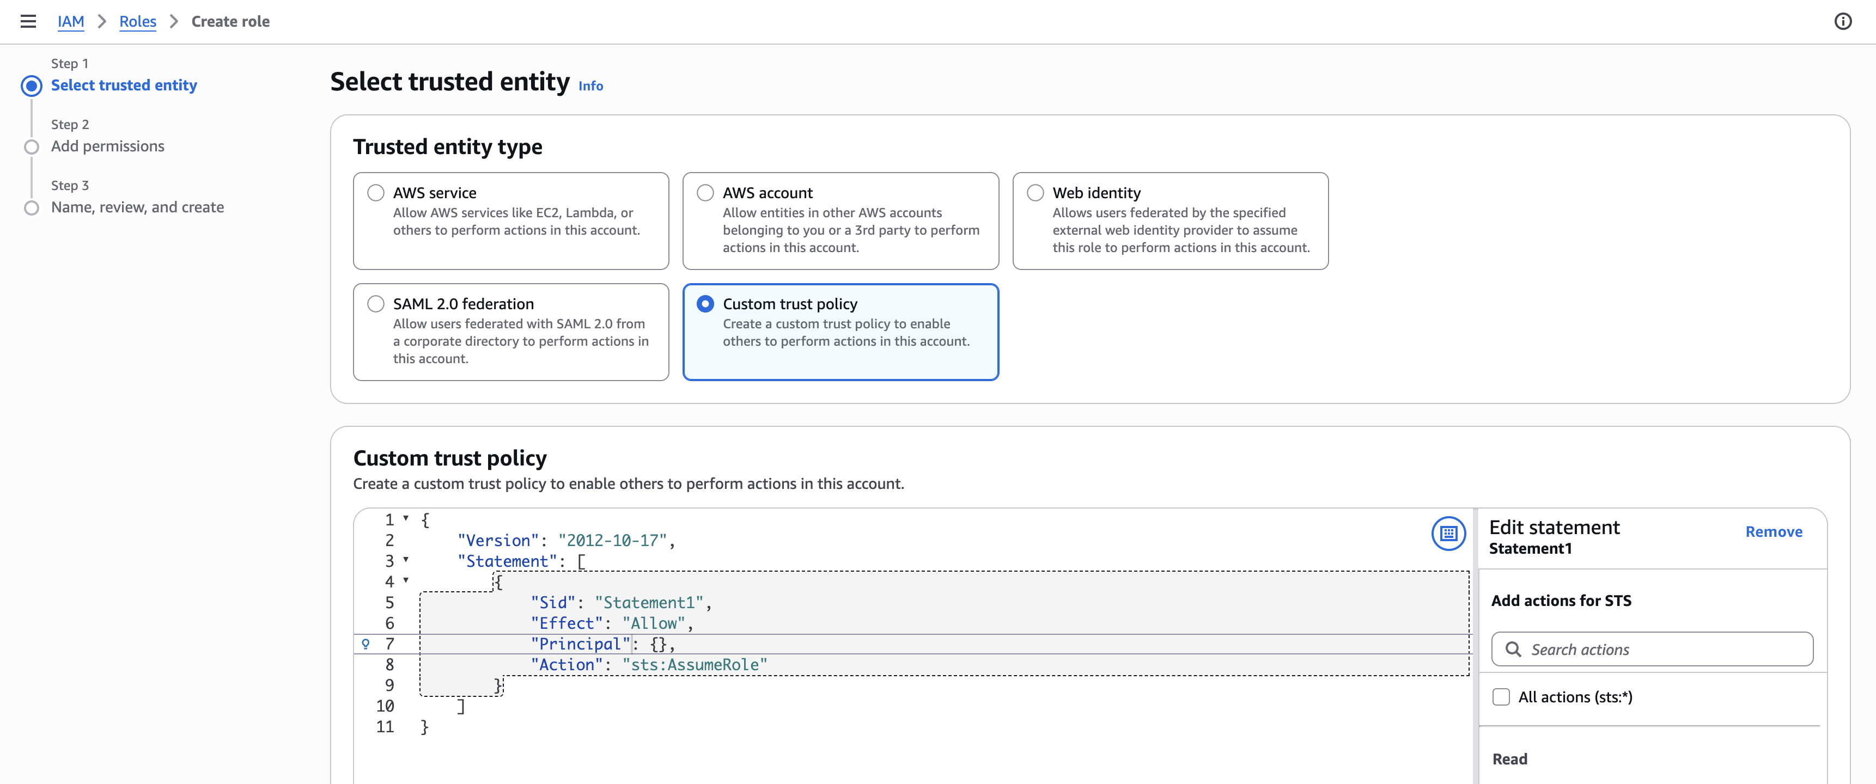Open keyboard shortcuts icon in the policy editor
Image resolution: width=1876 pixels, height=784 pixels.
(x=1448, y=534)
